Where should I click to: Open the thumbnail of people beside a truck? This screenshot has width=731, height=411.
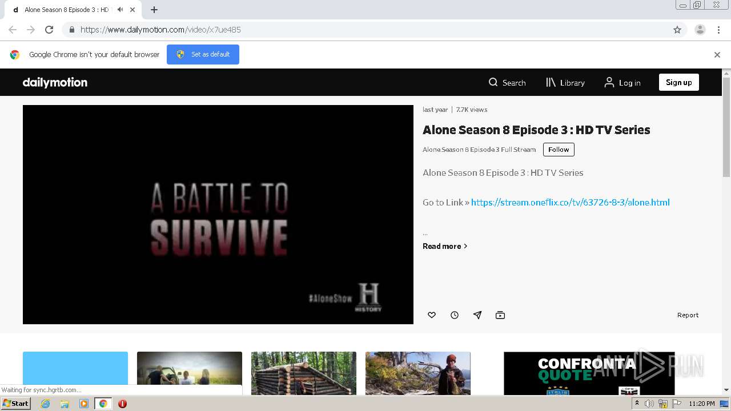pyautogui.click(x=190, y=373)
